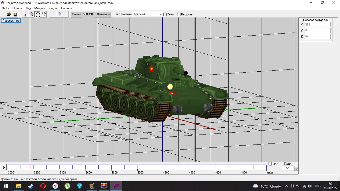Screen dimensions: 340x191
Task: Open the weather widget showing 10°C Cloudy
Action: tap(267, 186)
